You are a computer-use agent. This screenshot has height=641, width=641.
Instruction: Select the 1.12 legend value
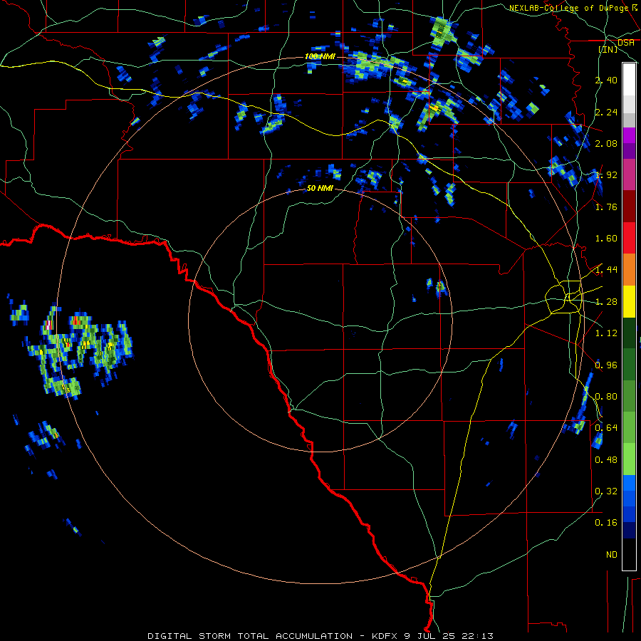coord(606,333)
